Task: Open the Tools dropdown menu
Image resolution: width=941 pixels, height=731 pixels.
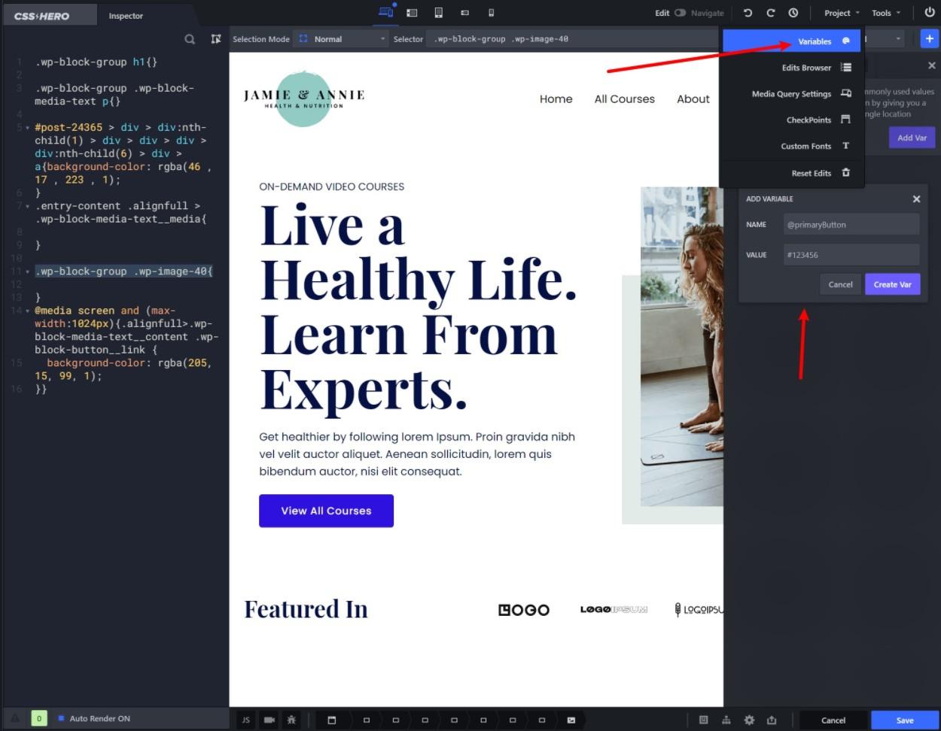Action: tap(886, 13)
